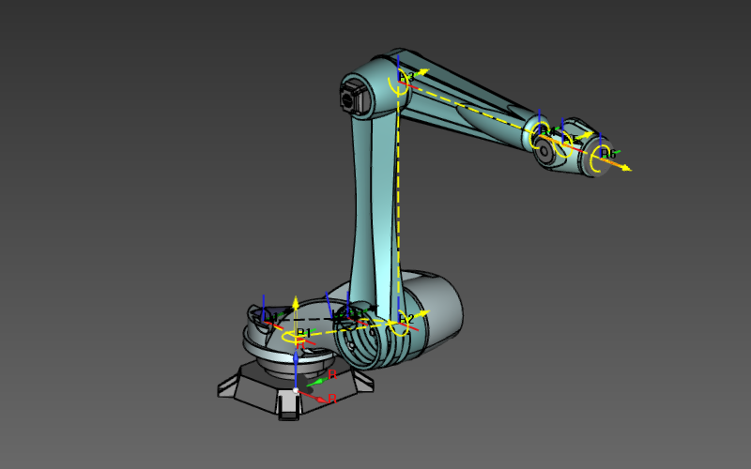
Task: Select the R1 joint rotation marker
Action: click(301, 335)
